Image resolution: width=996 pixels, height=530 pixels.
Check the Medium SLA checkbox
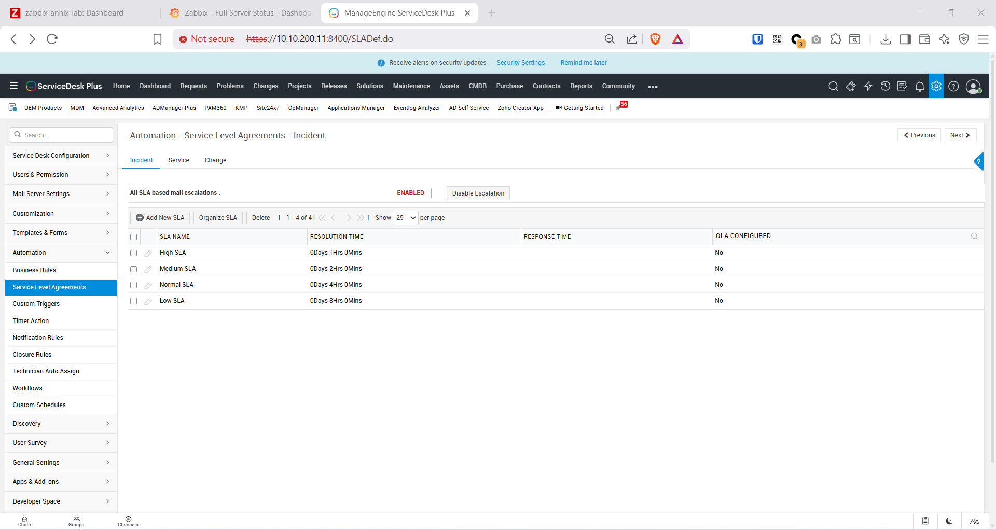(133, 269)
